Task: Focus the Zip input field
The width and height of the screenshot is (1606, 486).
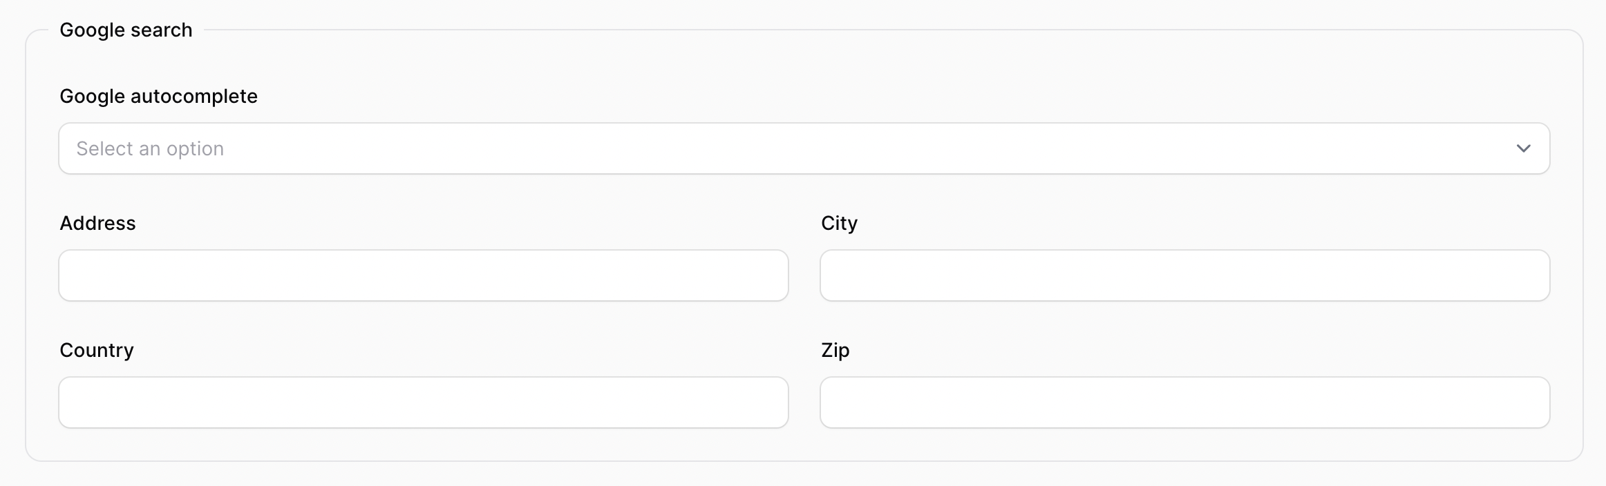Action: (x=1184, y=402)
